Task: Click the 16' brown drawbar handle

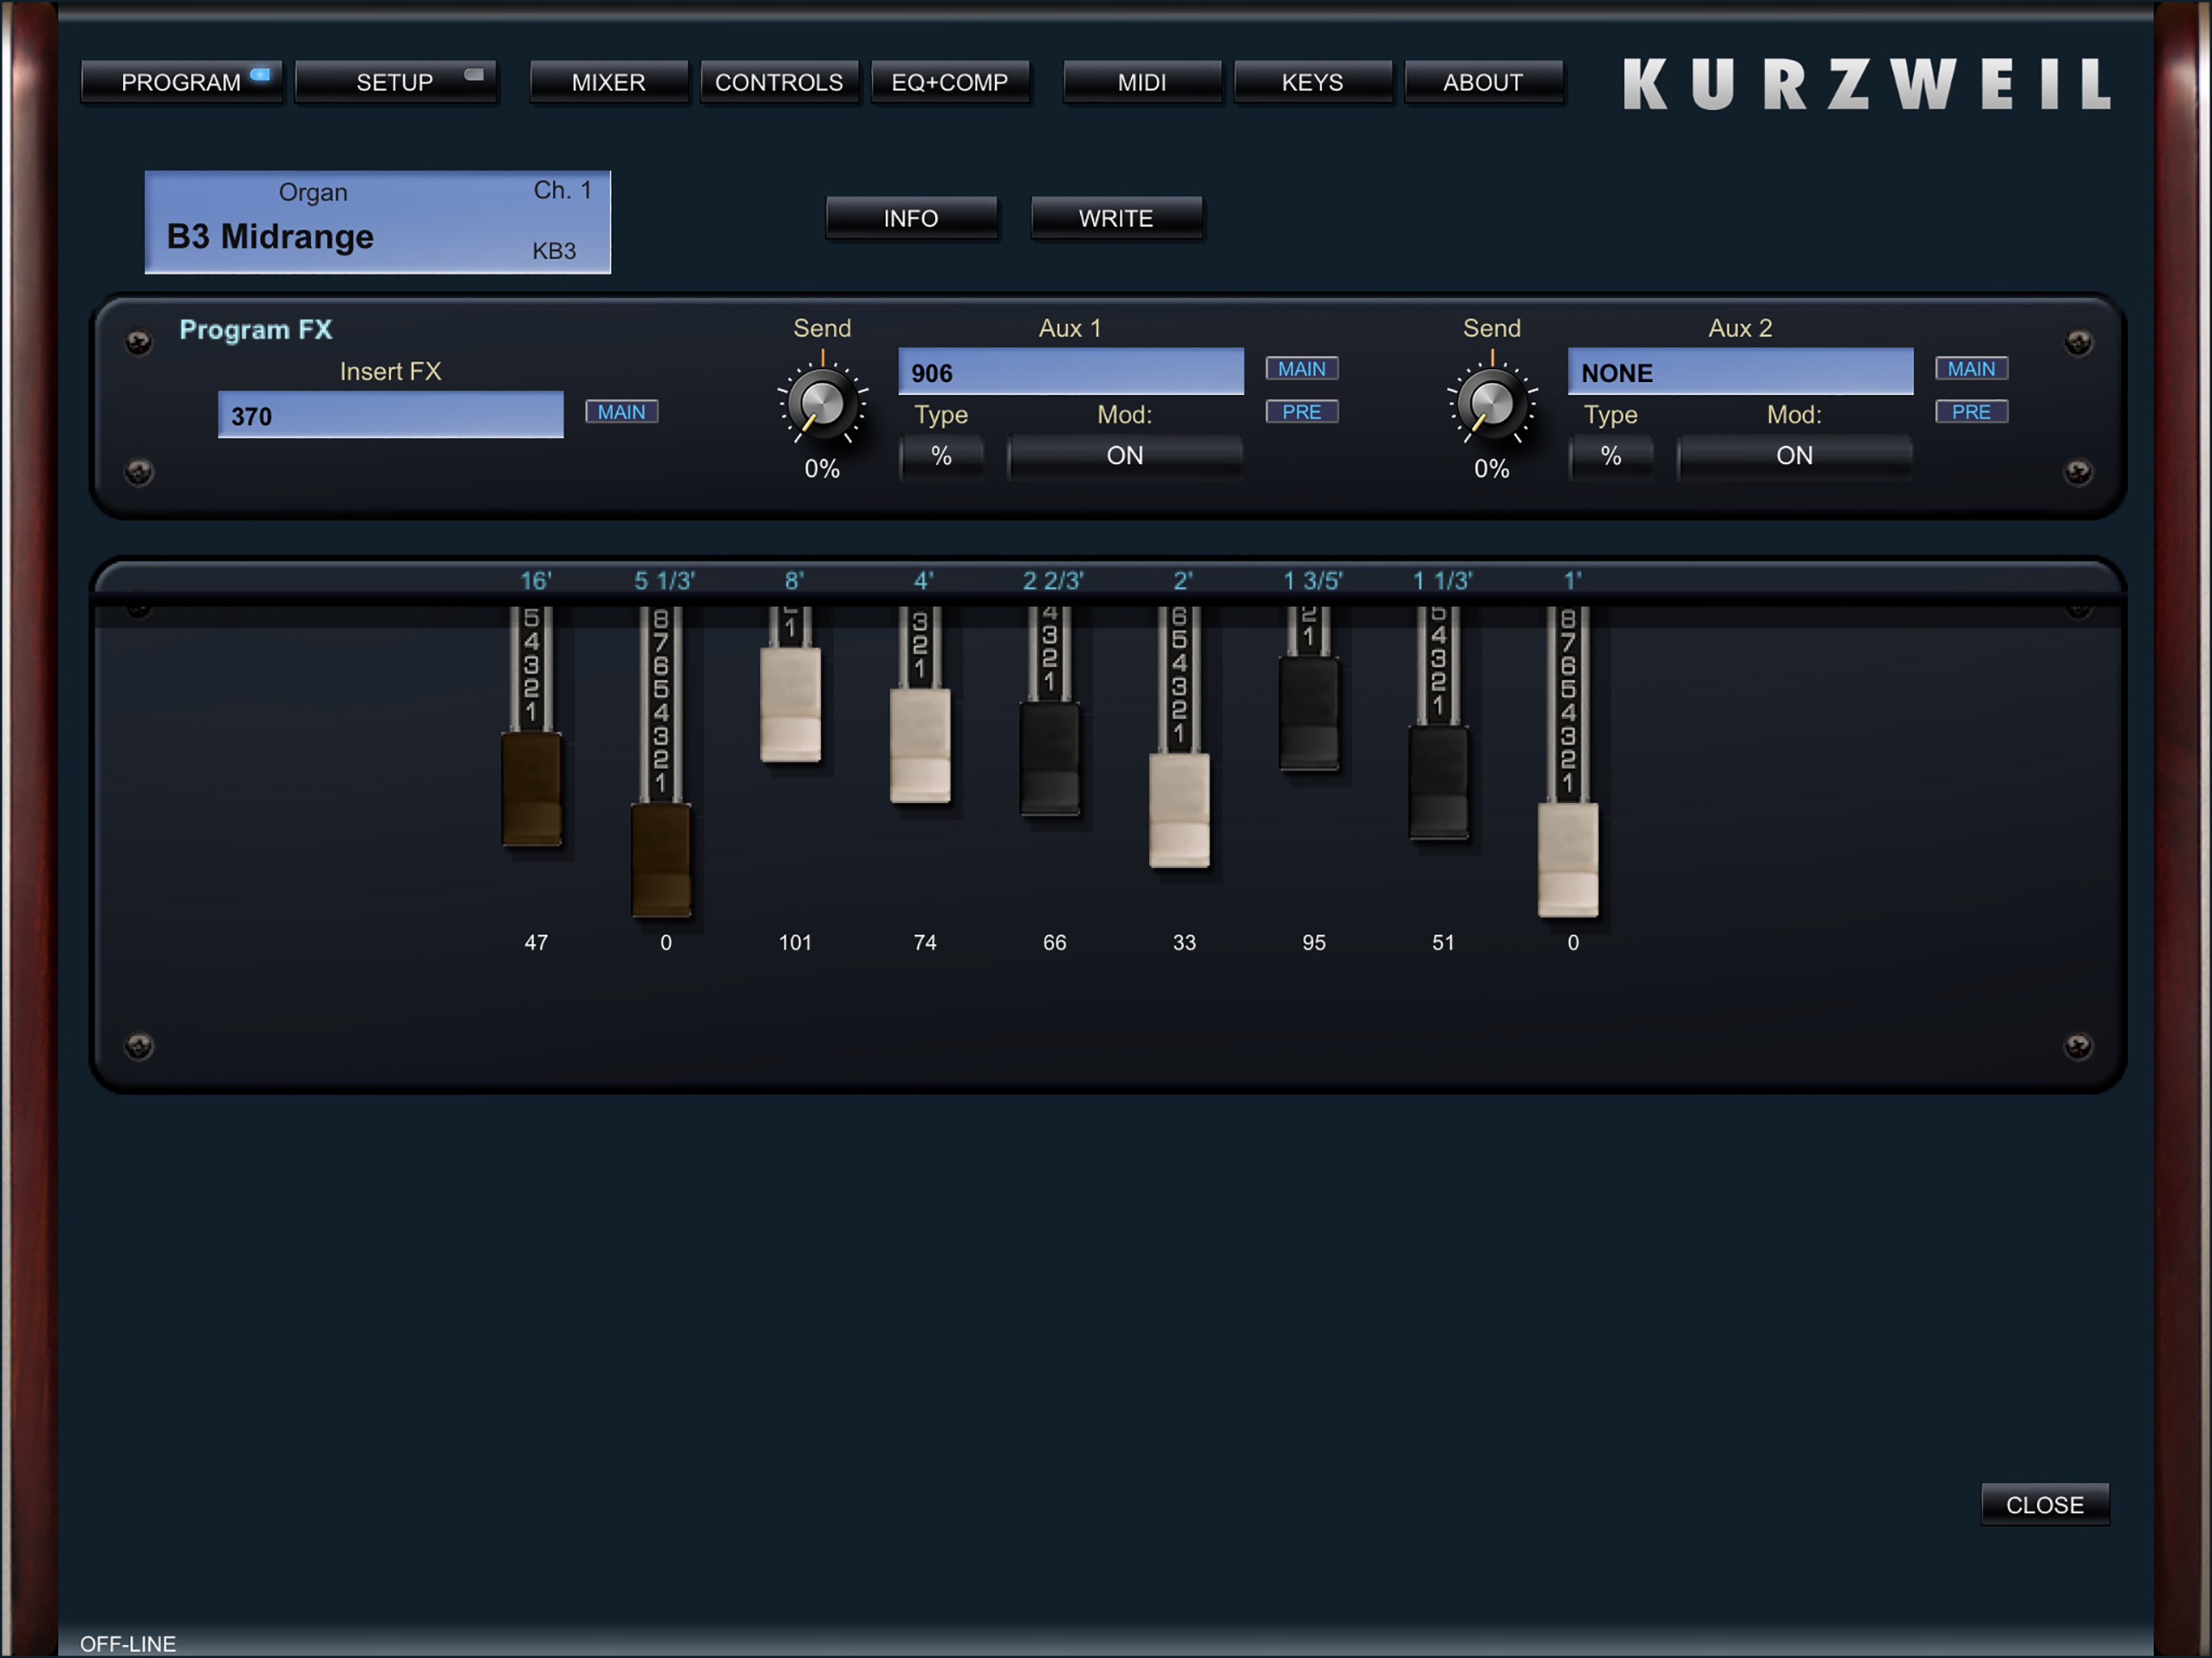Action: 531,789
